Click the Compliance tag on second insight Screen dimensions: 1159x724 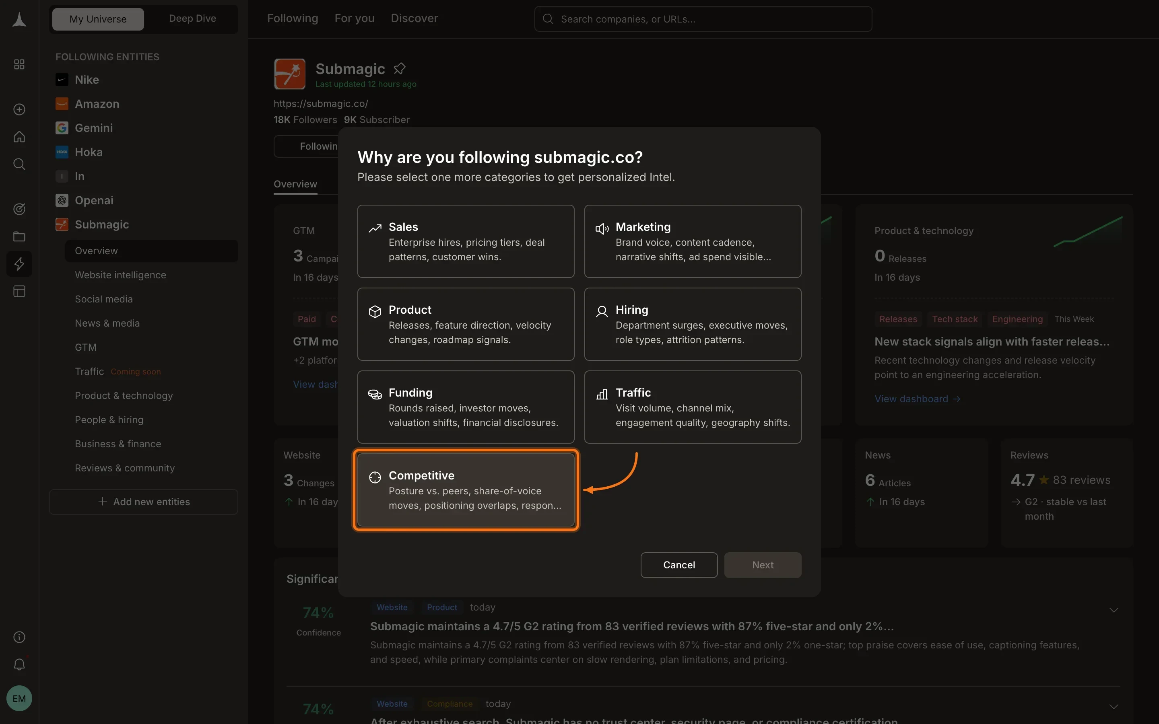coord(449,704)
